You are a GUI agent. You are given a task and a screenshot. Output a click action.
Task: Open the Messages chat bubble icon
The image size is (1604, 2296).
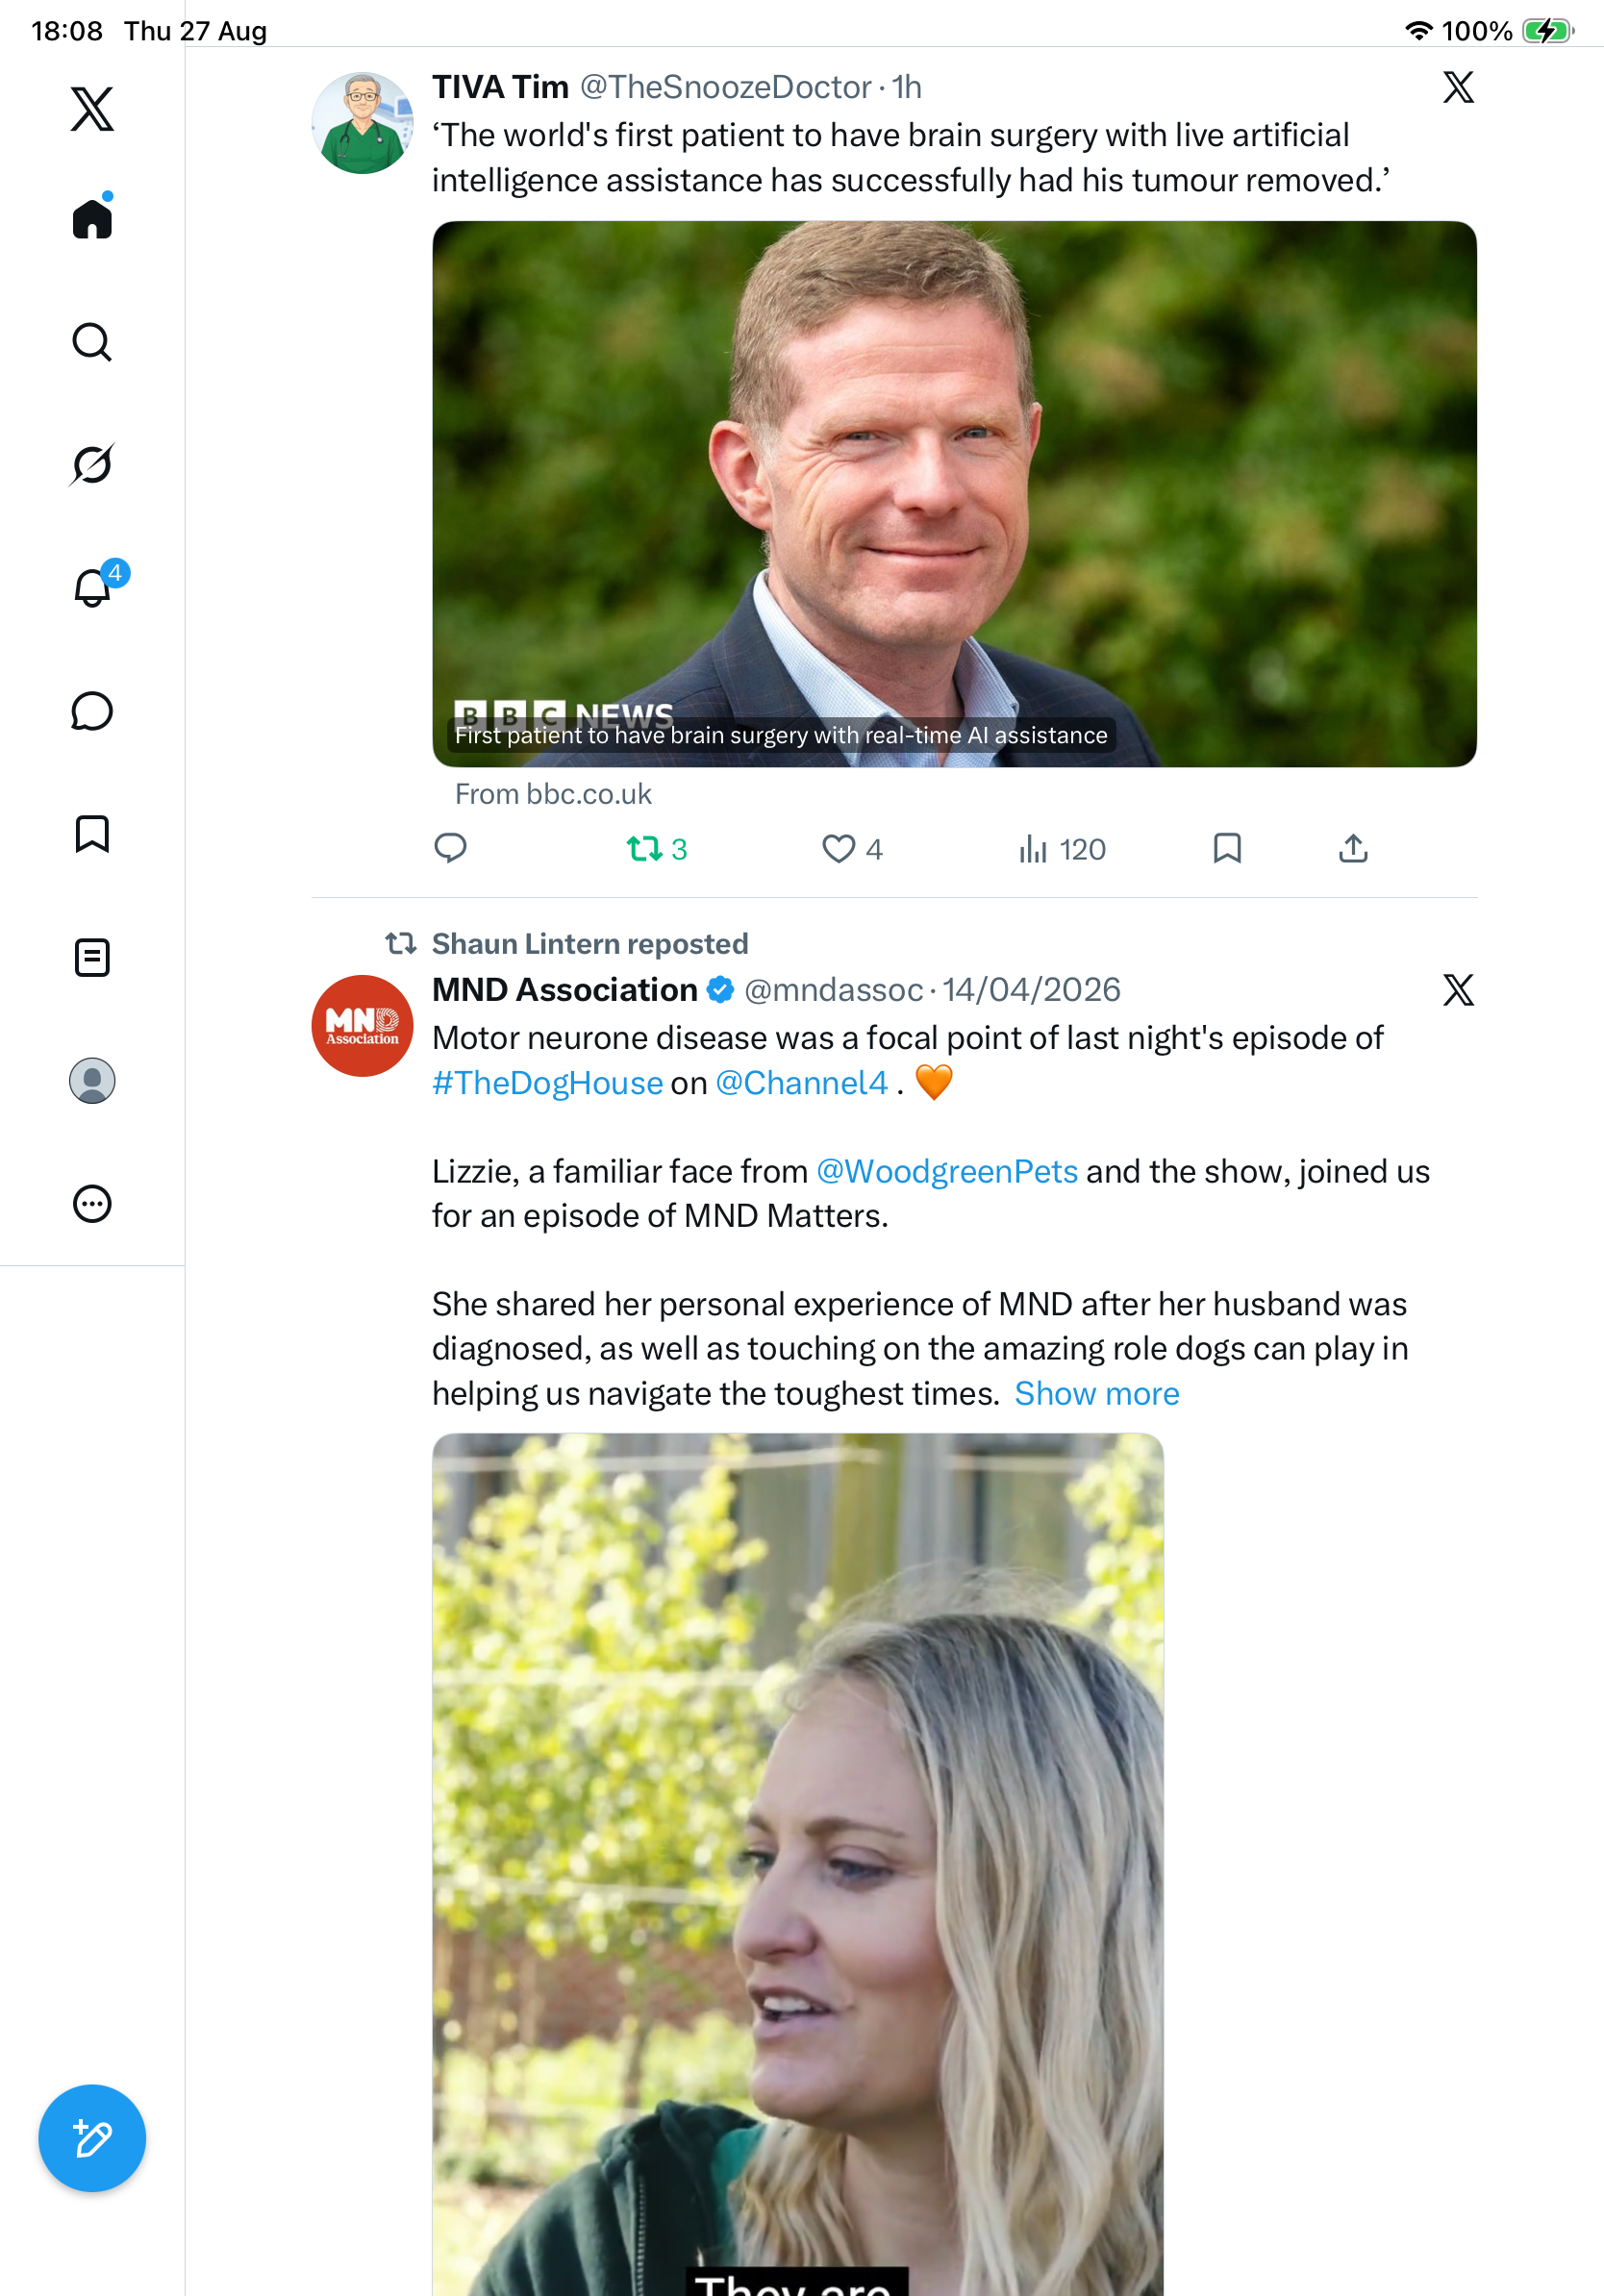coord(92,711)
